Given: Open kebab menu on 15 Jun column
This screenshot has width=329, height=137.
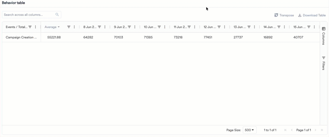Looking at the screenshot, I should pyautogui.click(x=314, y=27).
